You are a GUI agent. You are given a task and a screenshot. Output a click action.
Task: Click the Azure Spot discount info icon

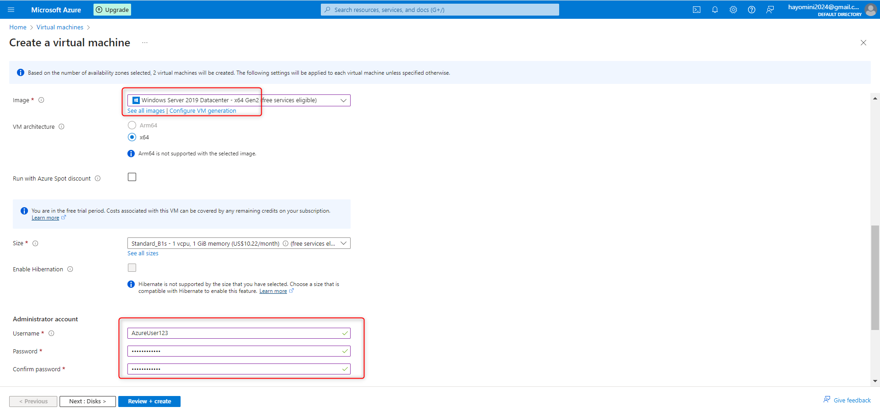pos(98,178)
